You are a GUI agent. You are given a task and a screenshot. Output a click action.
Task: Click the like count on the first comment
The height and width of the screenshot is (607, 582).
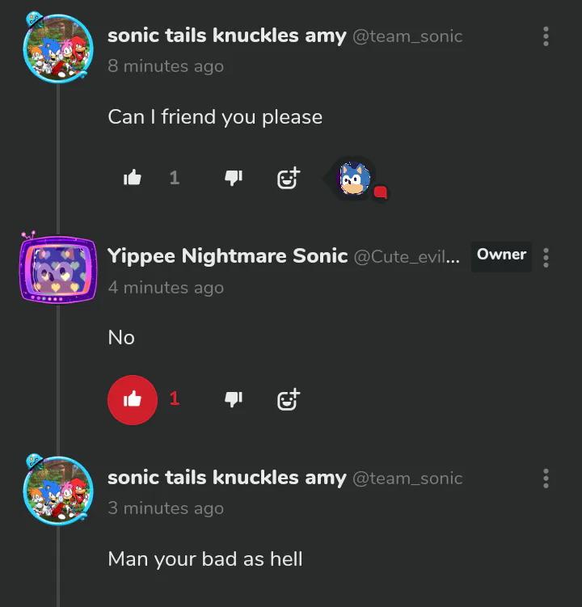point(175,178)
